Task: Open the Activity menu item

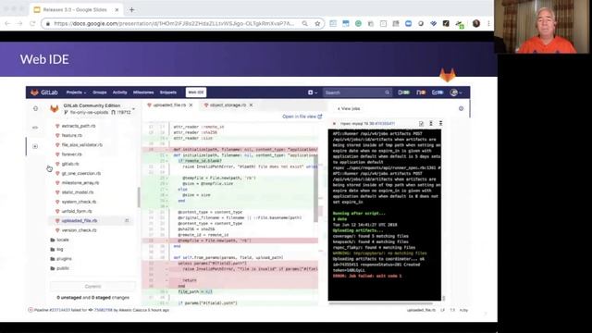Action: [119, 92]
